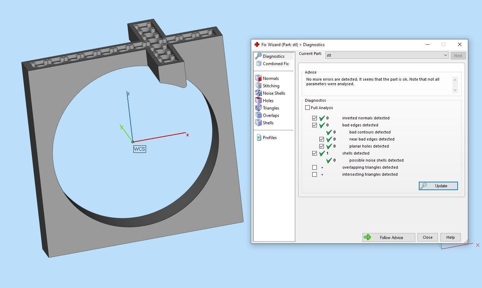Image resolution: width=482 pixels, height=288 pixels.
Task: Click the Follow Advice button
Action: (x=388, y=237)
